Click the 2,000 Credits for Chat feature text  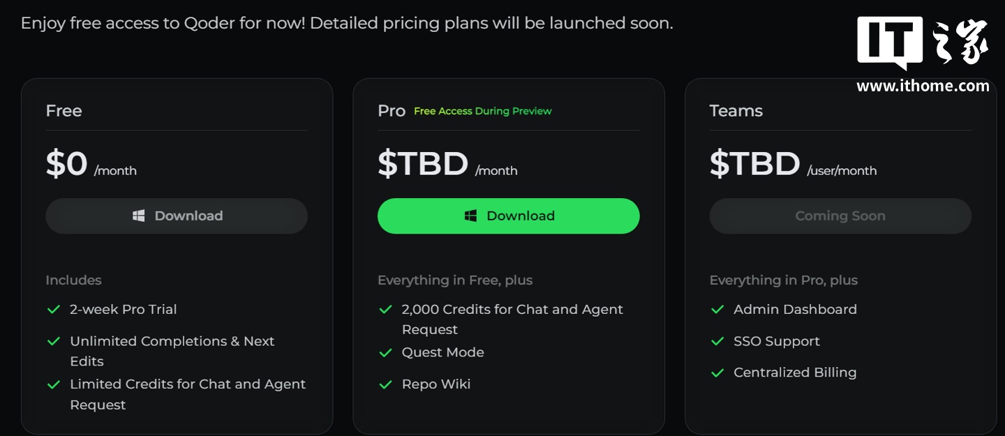click(512, 310)
